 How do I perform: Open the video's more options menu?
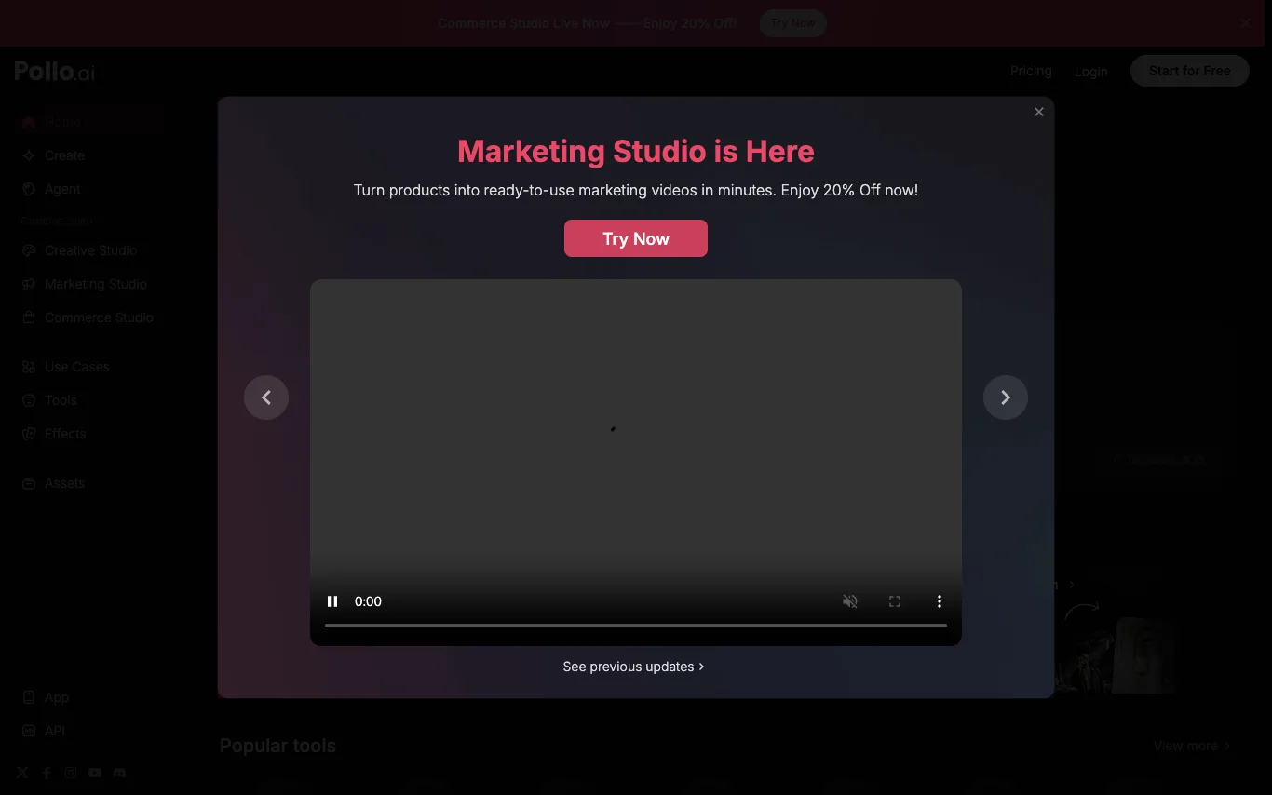[940, 601]
